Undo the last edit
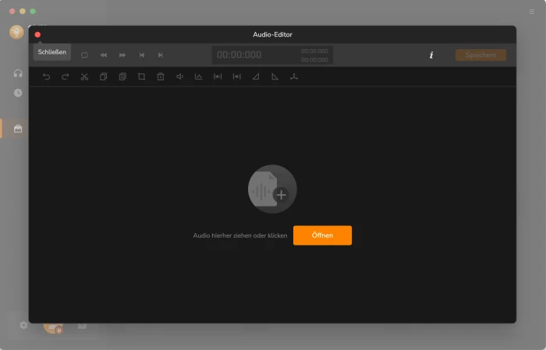Image resolution: width=546 pixels, height=350 pixels. [46, 76]
